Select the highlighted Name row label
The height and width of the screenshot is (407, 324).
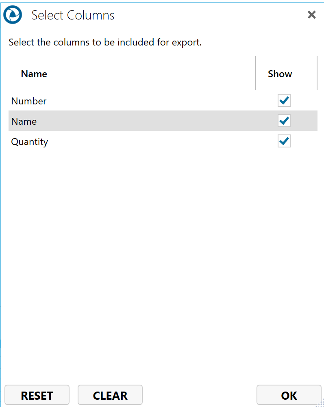point(24,121)
